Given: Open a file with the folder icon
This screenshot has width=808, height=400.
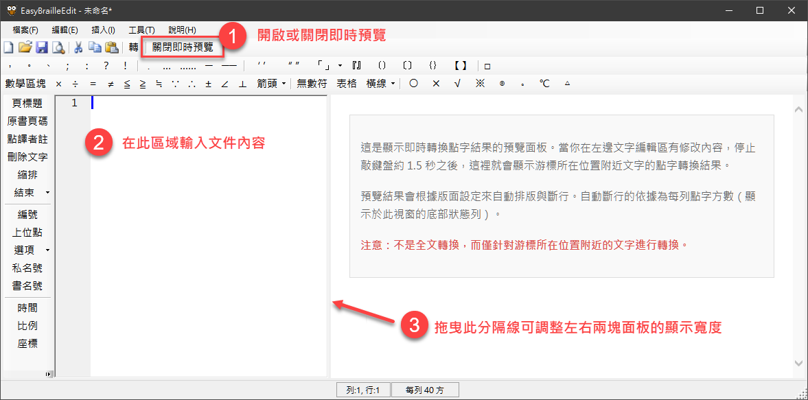Looking at the screenshot, I should coord(25,47).
